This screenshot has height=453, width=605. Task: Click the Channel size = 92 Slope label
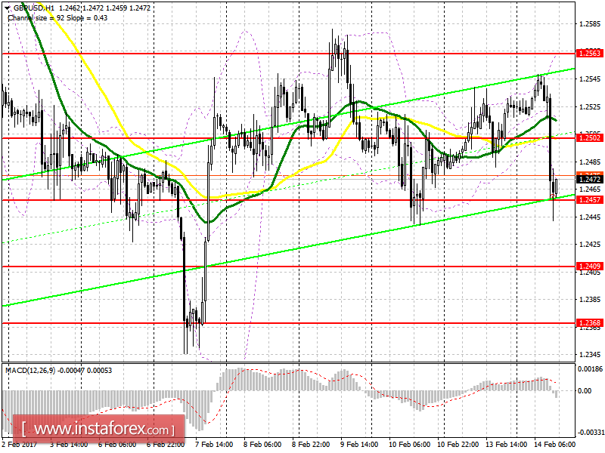point(45,17)
